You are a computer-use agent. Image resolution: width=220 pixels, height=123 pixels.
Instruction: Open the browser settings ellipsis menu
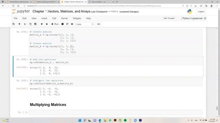pyautogui.click(x=217, y=6)
